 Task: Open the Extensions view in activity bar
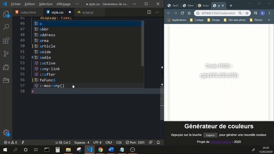coord(6,41)
